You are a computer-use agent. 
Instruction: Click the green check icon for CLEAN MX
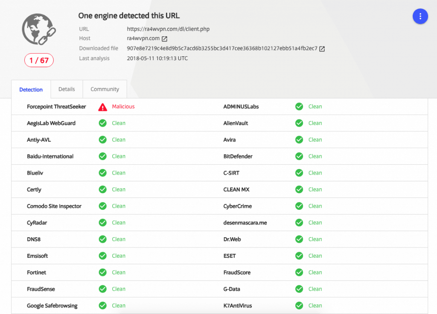pyautogui.click(x=299, y=189)
